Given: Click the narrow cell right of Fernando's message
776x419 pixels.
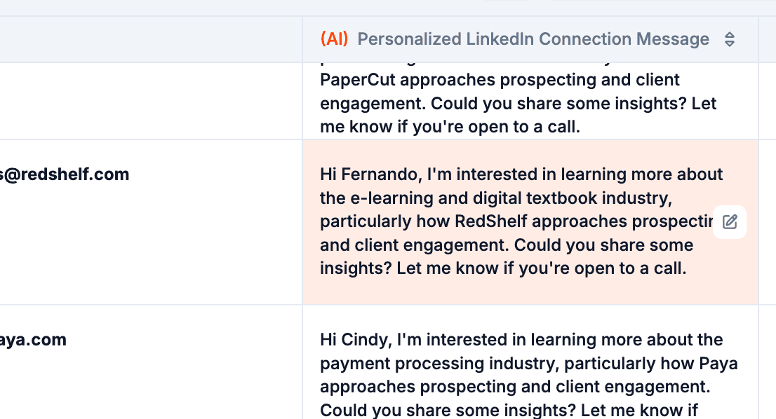Looking at the screenshot, I should point(767,222).
